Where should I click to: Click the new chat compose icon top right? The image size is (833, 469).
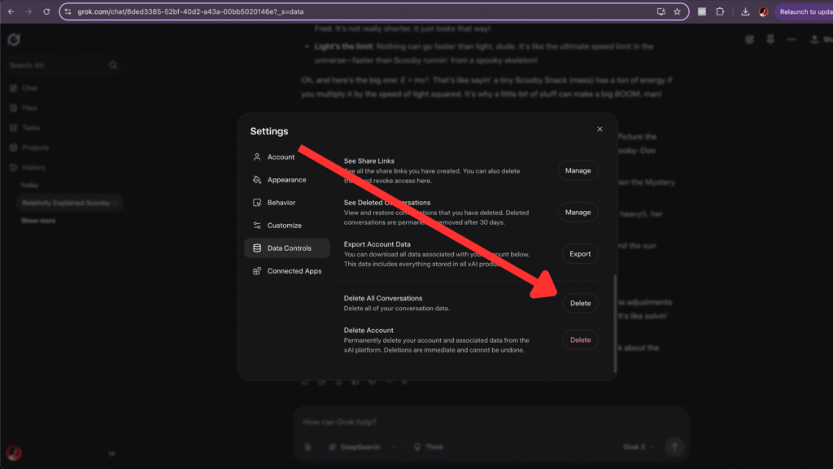749,39
